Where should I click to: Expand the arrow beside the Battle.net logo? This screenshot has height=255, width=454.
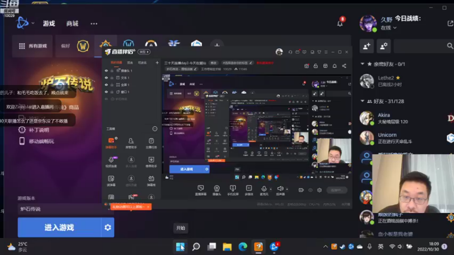pos(33,23)
